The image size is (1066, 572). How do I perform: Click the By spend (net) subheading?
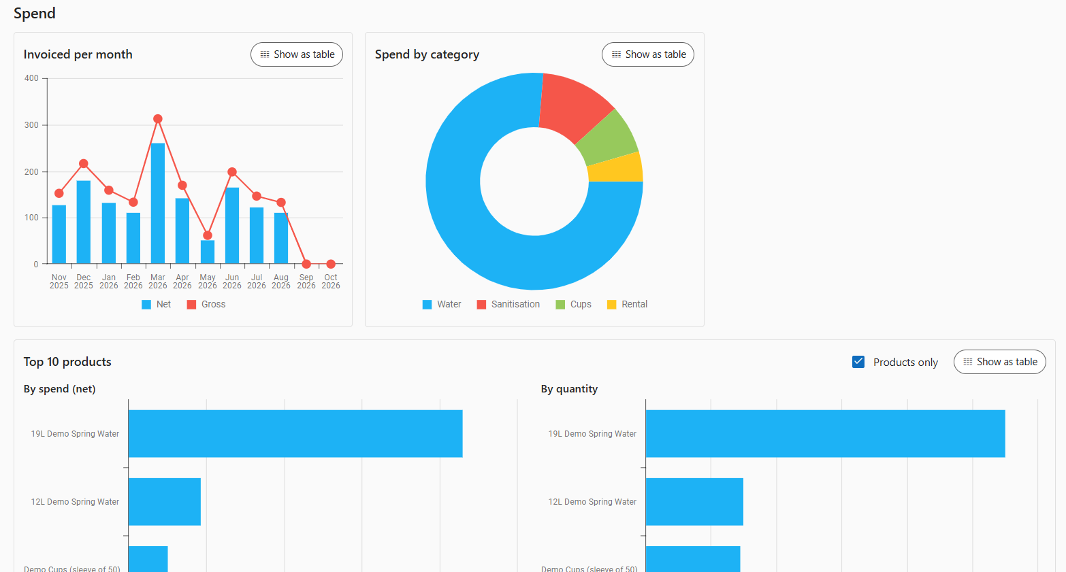pos(60,389)
